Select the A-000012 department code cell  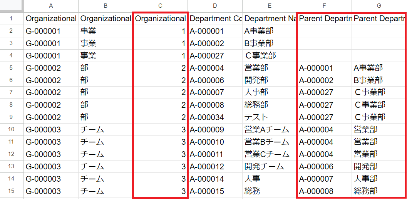point(207,166)
